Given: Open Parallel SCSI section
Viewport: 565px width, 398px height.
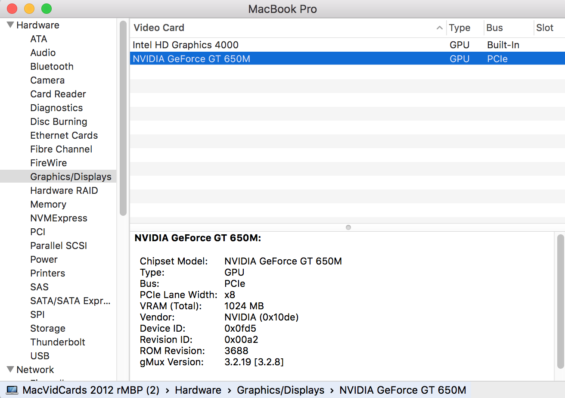Looking at the screenshot, I should 59,246.
